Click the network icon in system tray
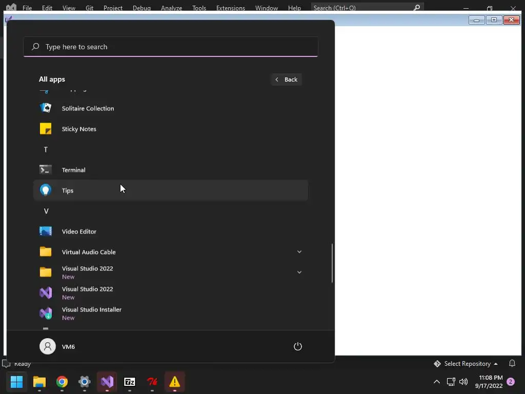The image size is (525, 394). (451, 382)
